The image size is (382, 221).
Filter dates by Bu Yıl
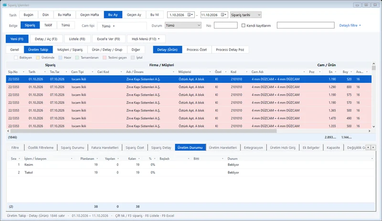coord(154,15)
